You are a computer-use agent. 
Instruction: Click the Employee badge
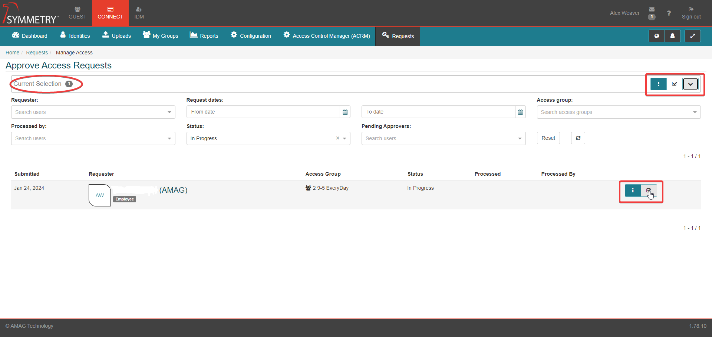(125, 199)
